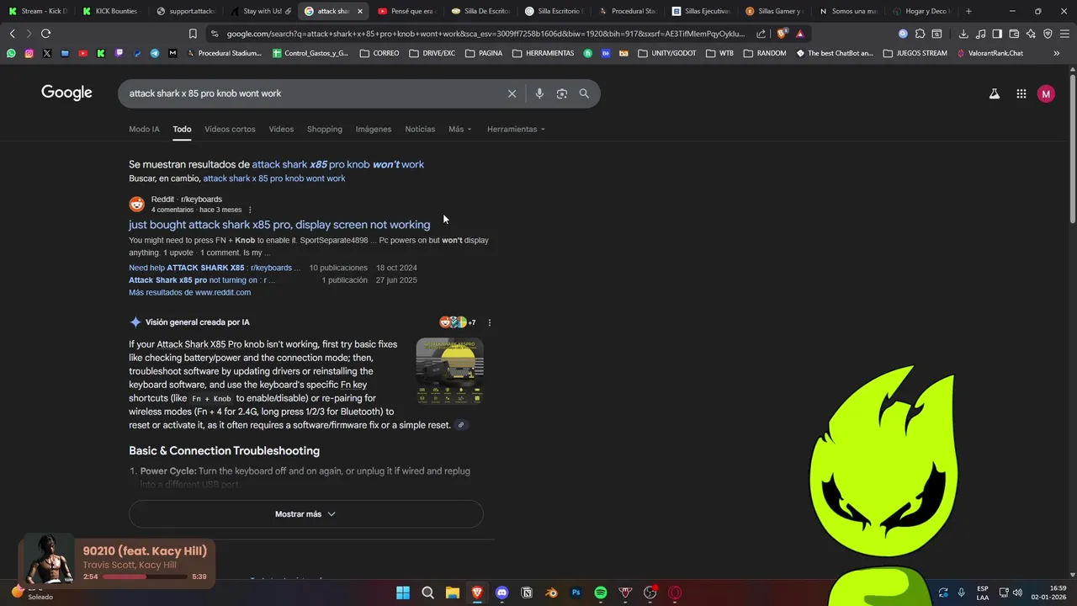Open WhatsApp bookmark icon
The width and height of the screenshot is (1077, 606).
coord(11,53)
